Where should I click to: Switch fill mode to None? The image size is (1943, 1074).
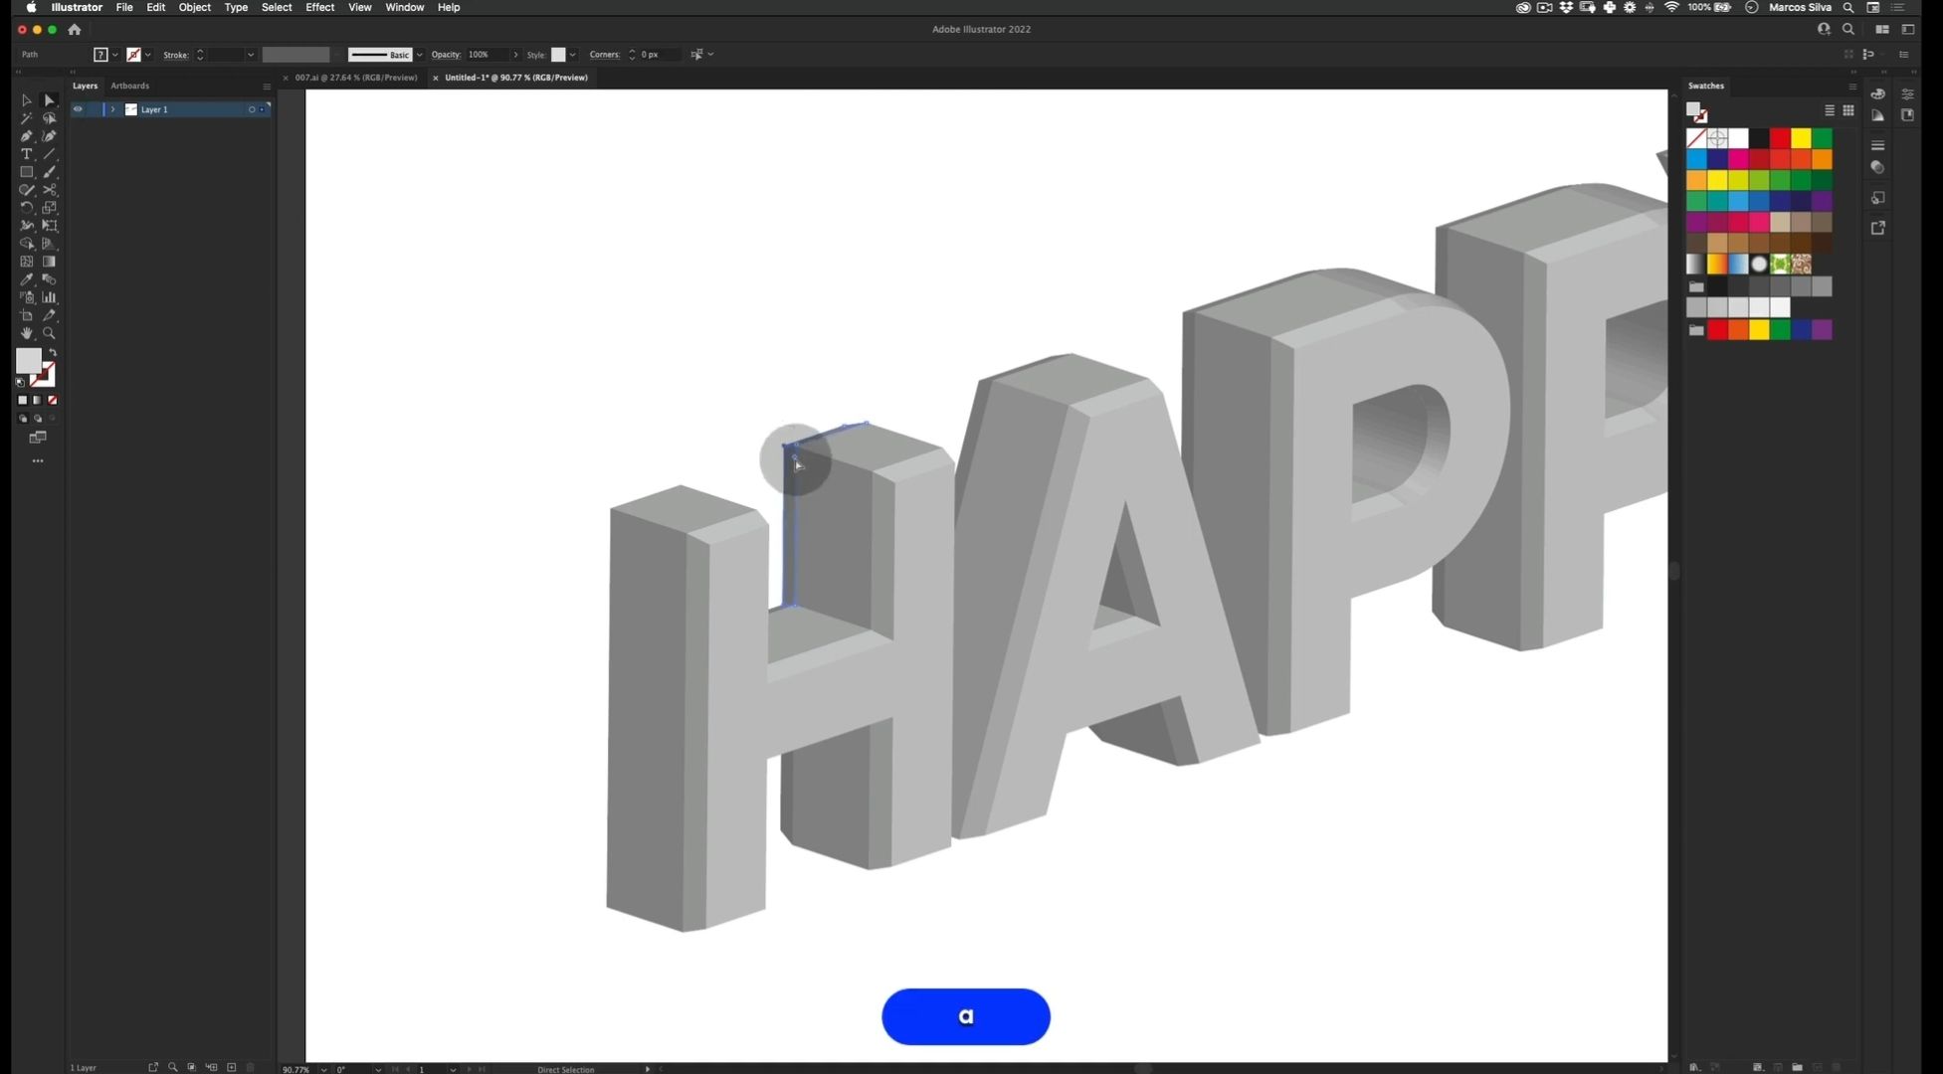tap(53, 400)
